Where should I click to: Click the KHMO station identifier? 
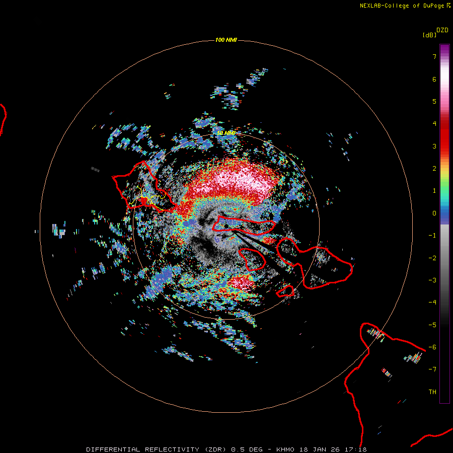285,449
